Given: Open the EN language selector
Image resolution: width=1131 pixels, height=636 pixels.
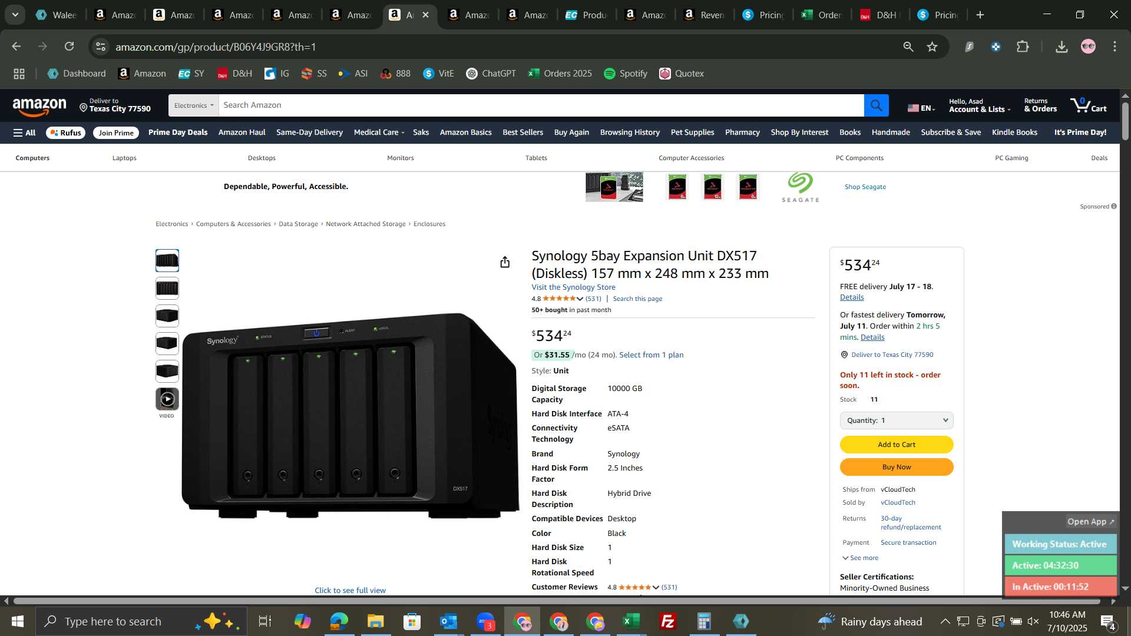Looking at the screenshot, I should click(x=921, y=108).
